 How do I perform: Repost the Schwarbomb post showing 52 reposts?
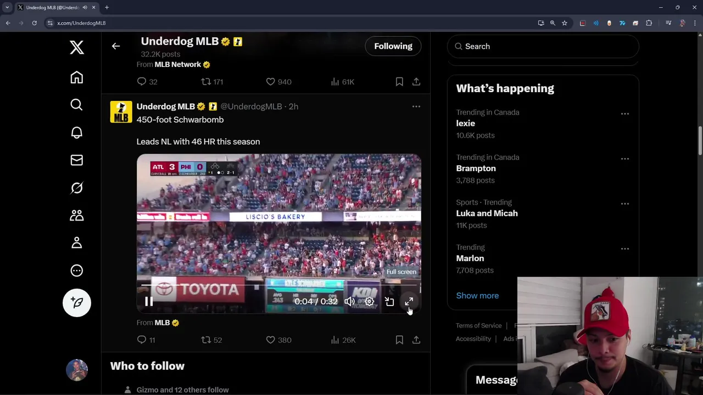[211, 340]
